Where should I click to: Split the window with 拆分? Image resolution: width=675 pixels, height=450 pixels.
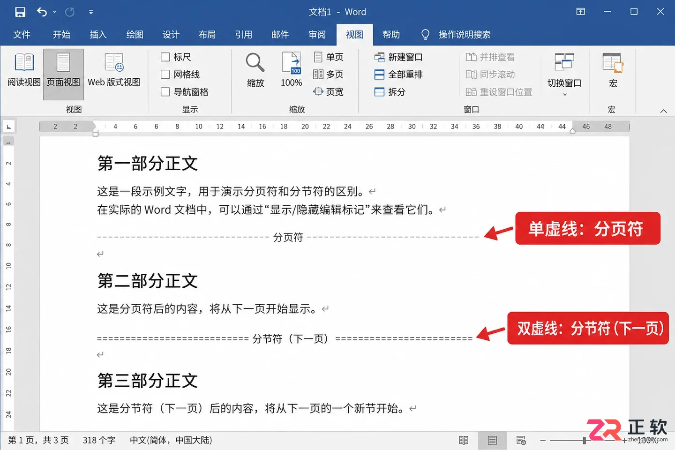coord(390,92)
